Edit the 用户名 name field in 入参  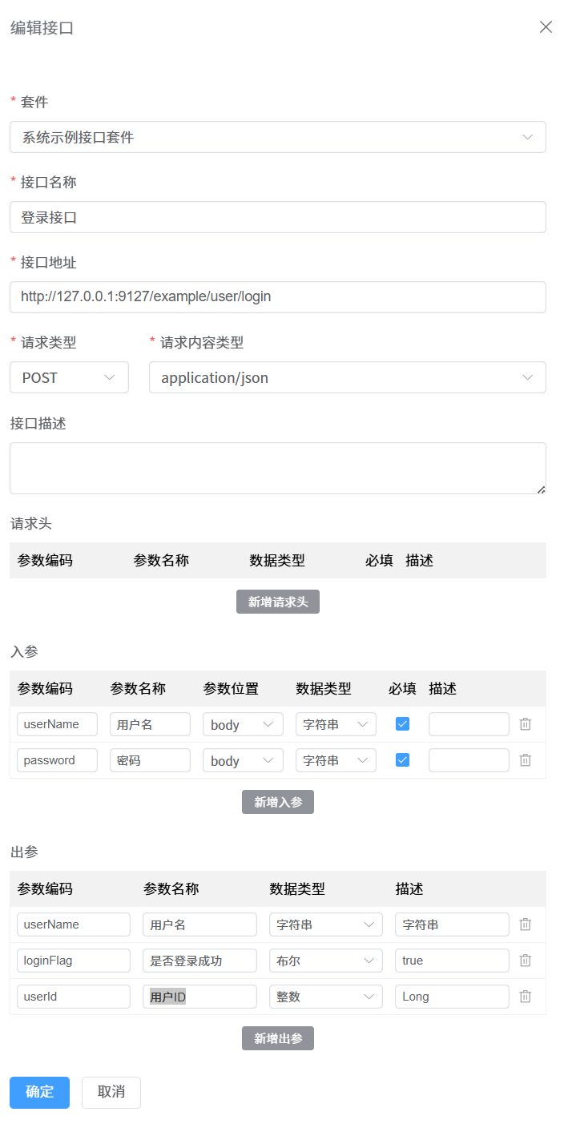click(x=150, y=724)
